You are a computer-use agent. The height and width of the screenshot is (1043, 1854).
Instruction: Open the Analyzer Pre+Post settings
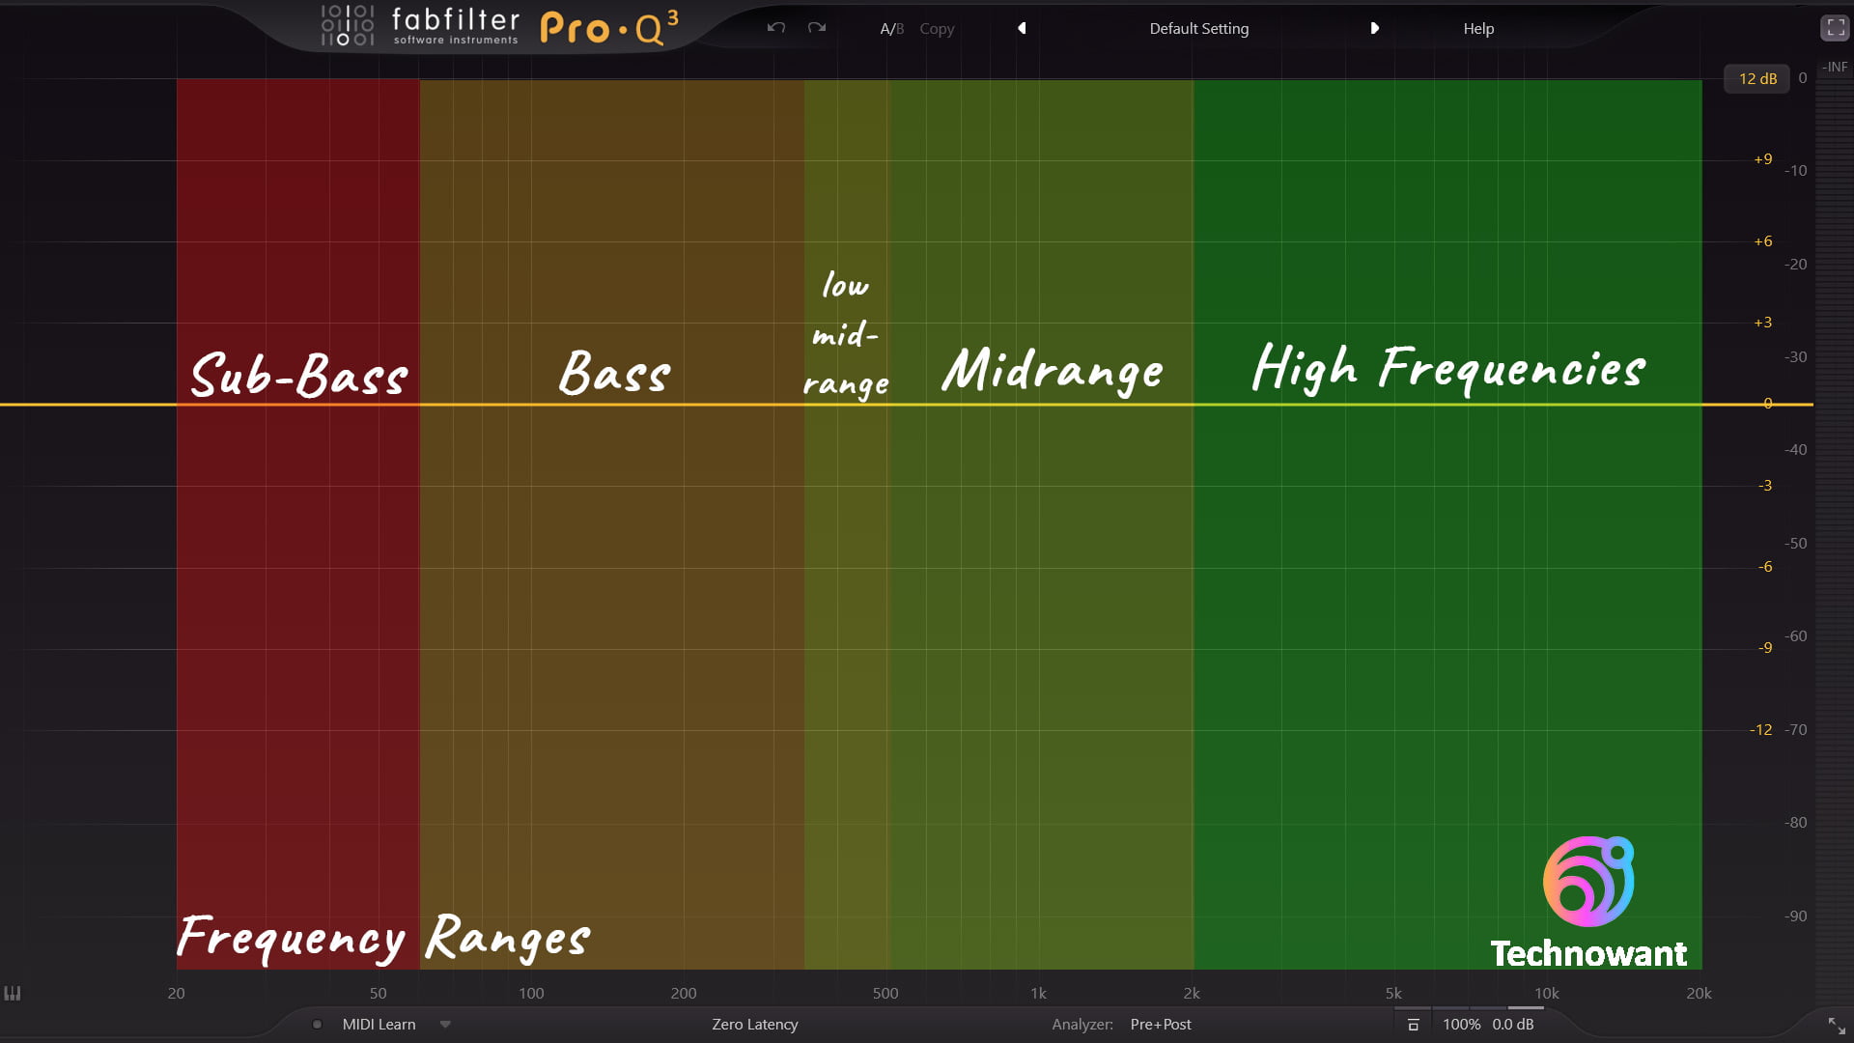tap(1160, 1024)
